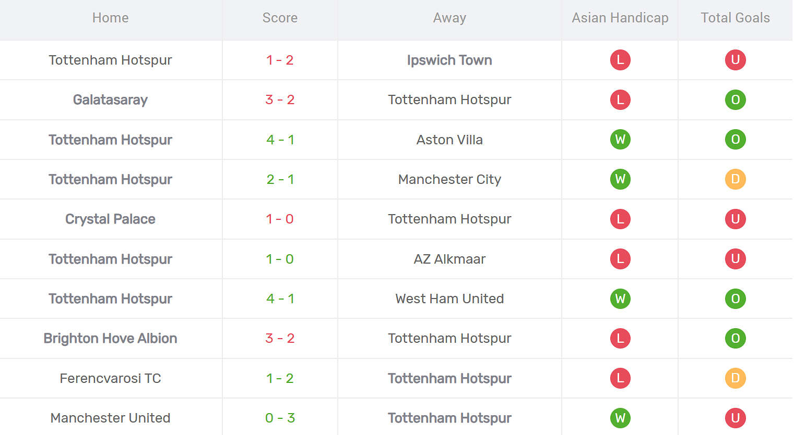Open the AZ Alkmaar team link
794x435 pixels.
[x=449, y=259]
